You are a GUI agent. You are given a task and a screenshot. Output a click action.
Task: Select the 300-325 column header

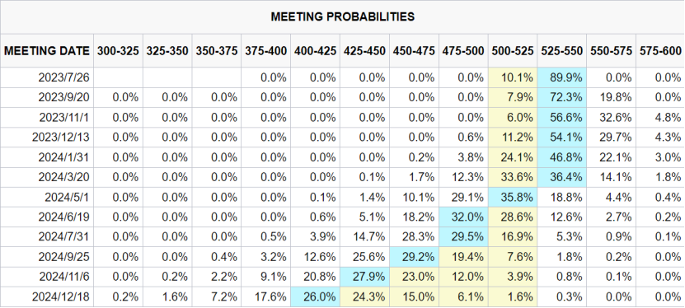(118, 51)
